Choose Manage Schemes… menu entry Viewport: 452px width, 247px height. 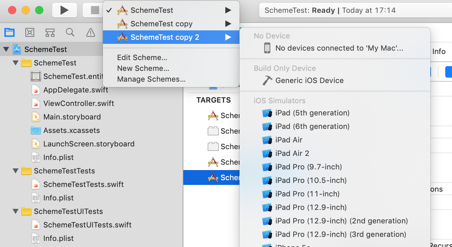(151, 79)
